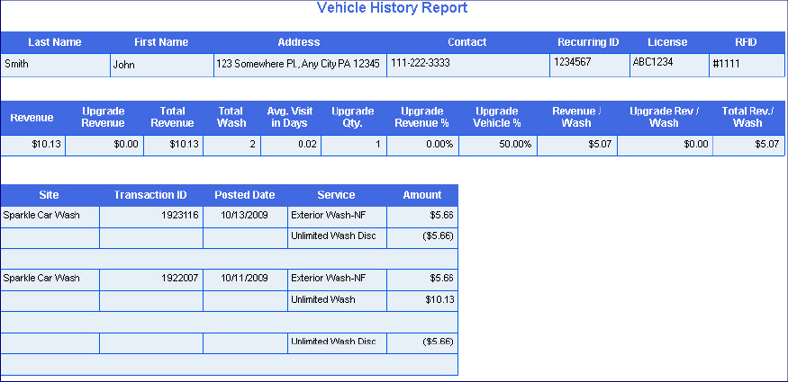Image resolution: width=788 pixels, height=382 pixels.
Task: Select posted date 10/13/2009
Action: coord(244,215)
